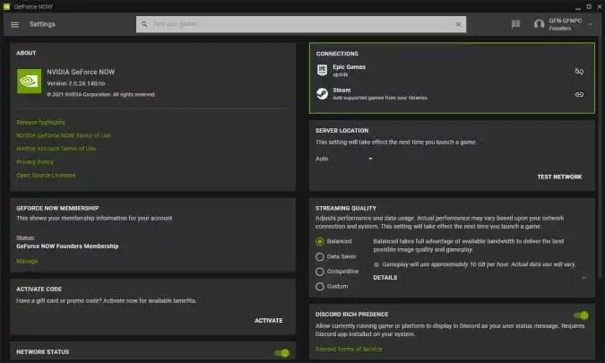Link the Steam account
Screen dimensions: 605x363
point(579,94)
